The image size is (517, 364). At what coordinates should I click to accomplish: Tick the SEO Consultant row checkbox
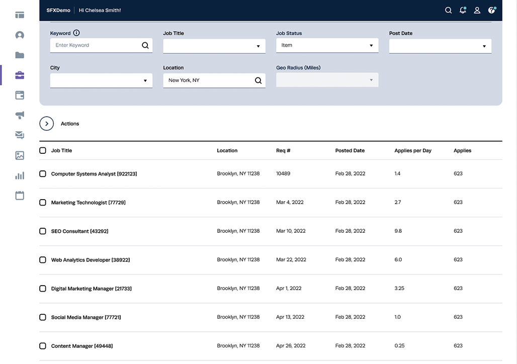[43, 231]
